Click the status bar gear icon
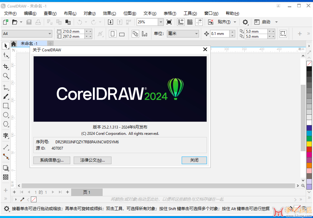The width and height of the screenshot is (313, 218). (7, 209)
